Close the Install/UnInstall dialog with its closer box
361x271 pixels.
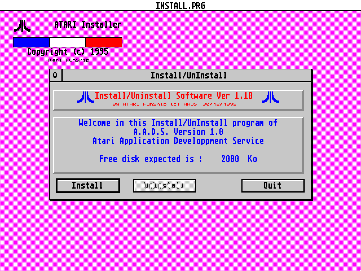pyautogui.click(x=55, y=75)
